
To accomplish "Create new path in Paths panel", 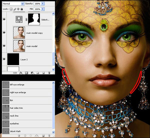I will click(x=43, y=135).
